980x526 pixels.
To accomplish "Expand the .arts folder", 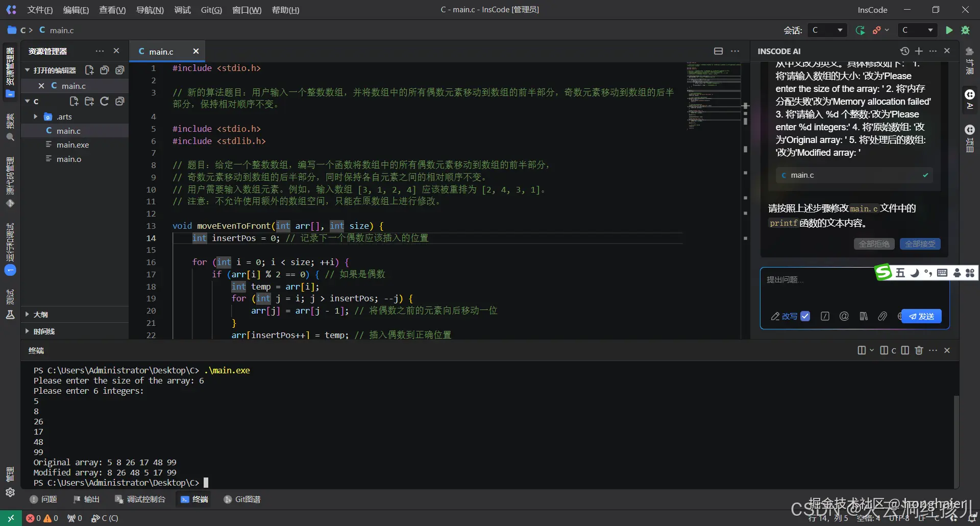I will coord(36,116).
